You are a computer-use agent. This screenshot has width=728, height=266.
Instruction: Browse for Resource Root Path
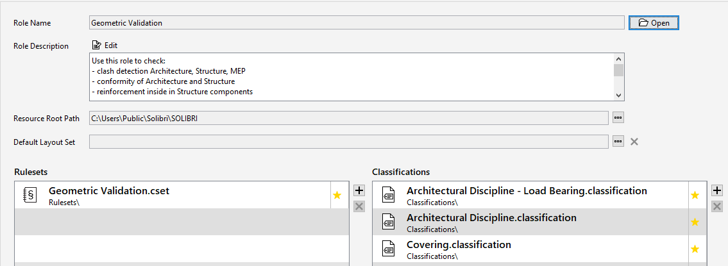(x=618, y=117)
